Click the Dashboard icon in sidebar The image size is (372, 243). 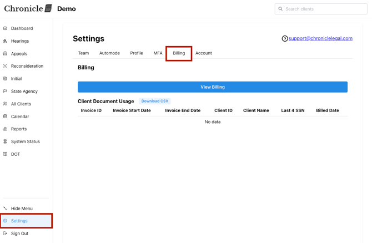[x=6, y=28]
